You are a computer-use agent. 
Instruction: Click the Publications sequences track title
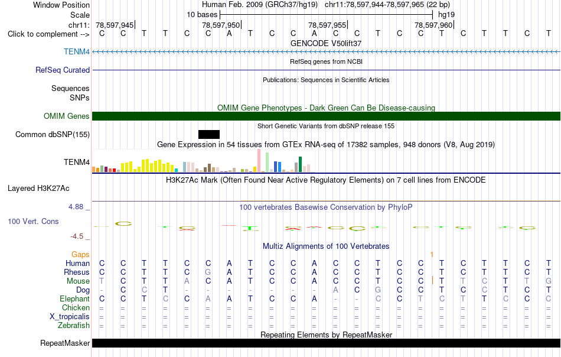(x=326, y=80)
